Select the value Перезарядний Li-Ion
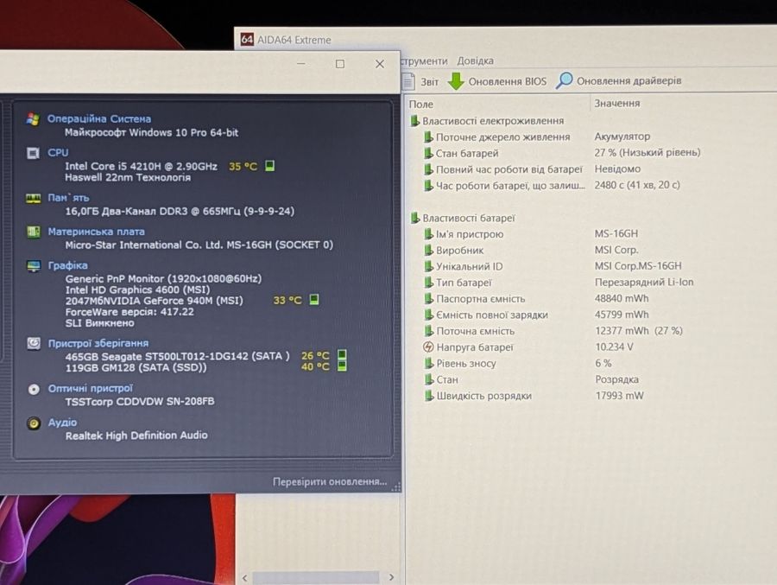 pyautogui.click(x=644, y=282)
